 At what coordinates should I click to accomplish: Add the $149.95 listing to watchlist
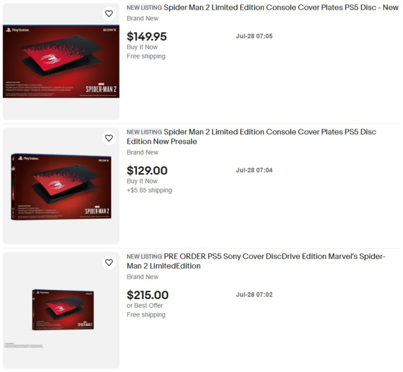(x=109, y=14)
